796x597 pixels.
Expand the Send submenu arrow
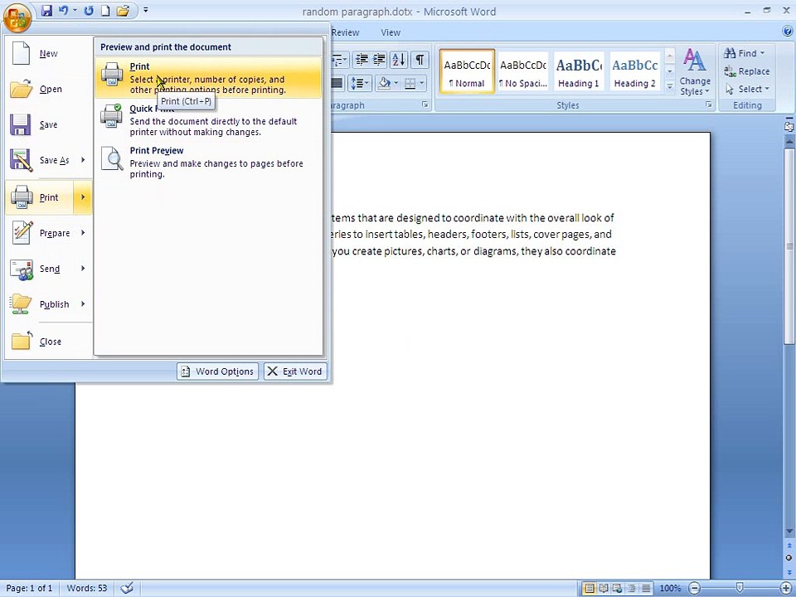pos(83,269)
